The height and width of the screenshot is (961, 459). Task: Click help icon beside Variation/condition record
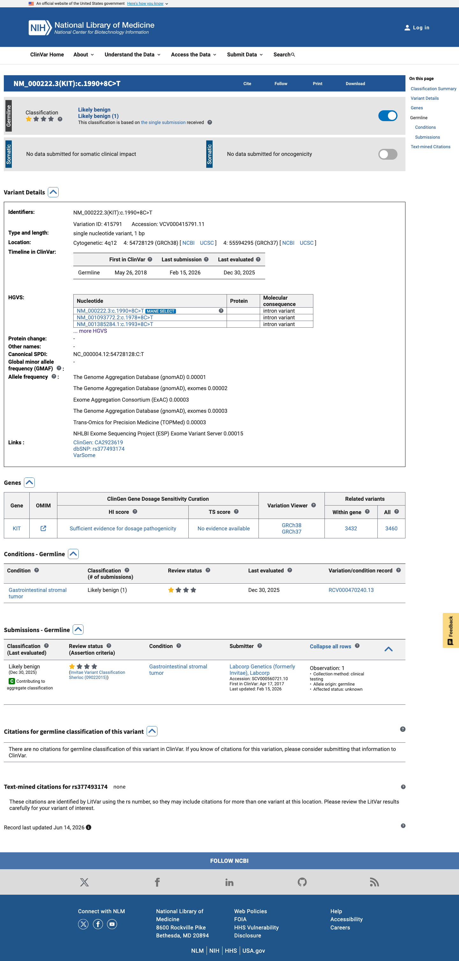398,570
